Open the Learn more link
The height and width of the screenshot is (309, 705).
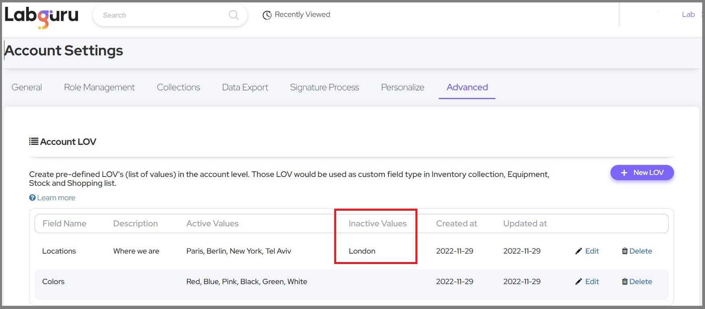coord(56,198)
